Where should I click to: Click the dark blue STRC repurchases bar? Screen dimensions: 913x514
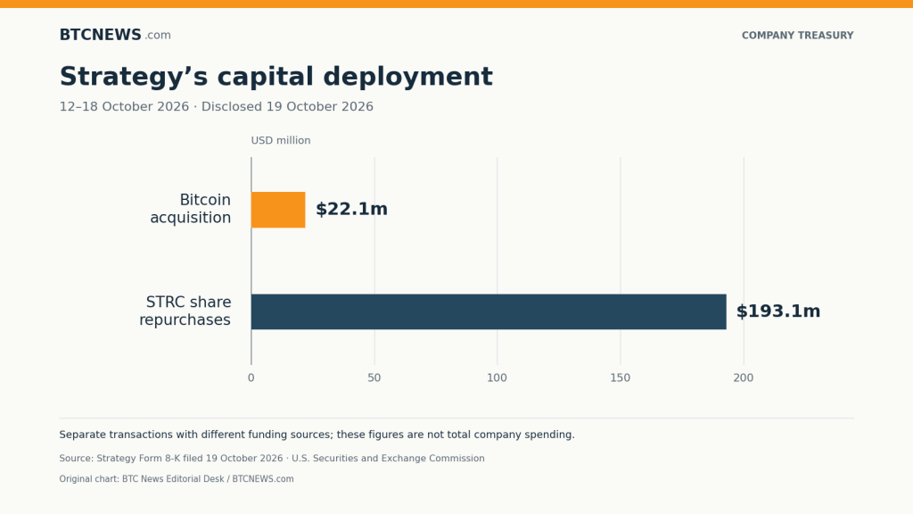[x=489, y=311]
